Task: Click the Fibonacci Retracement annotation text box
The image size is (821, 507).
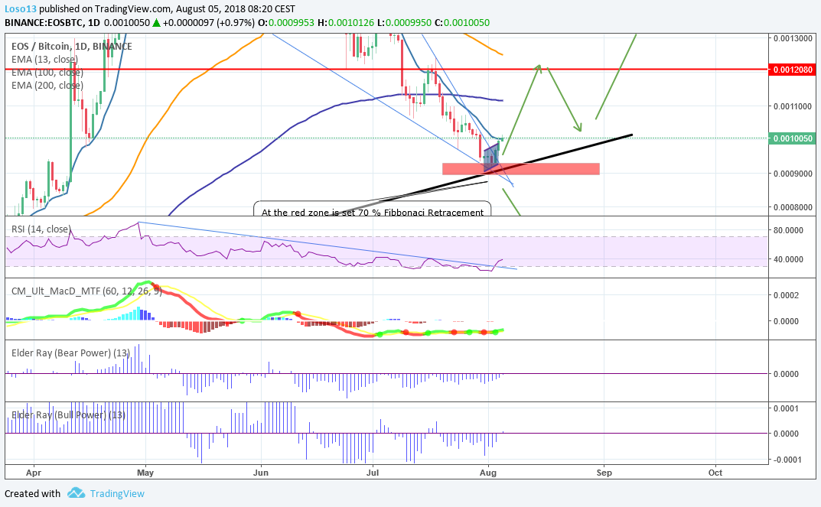Action: [x=373, y=209]
